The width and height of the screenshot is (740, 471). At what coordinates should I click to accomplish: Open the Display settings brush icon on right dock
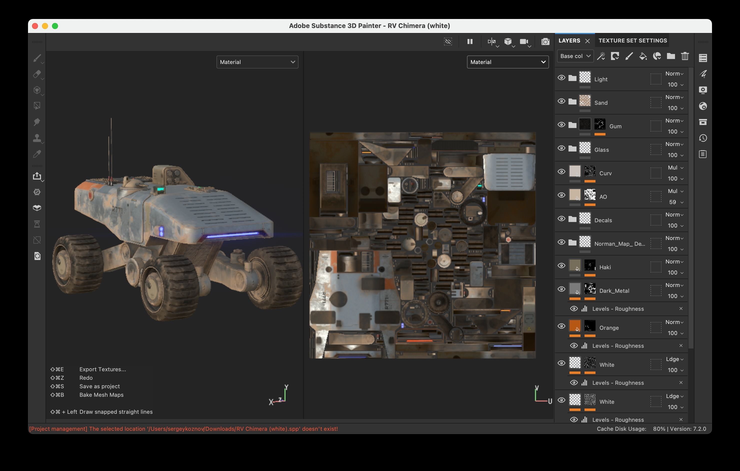[x=703, y=74]
